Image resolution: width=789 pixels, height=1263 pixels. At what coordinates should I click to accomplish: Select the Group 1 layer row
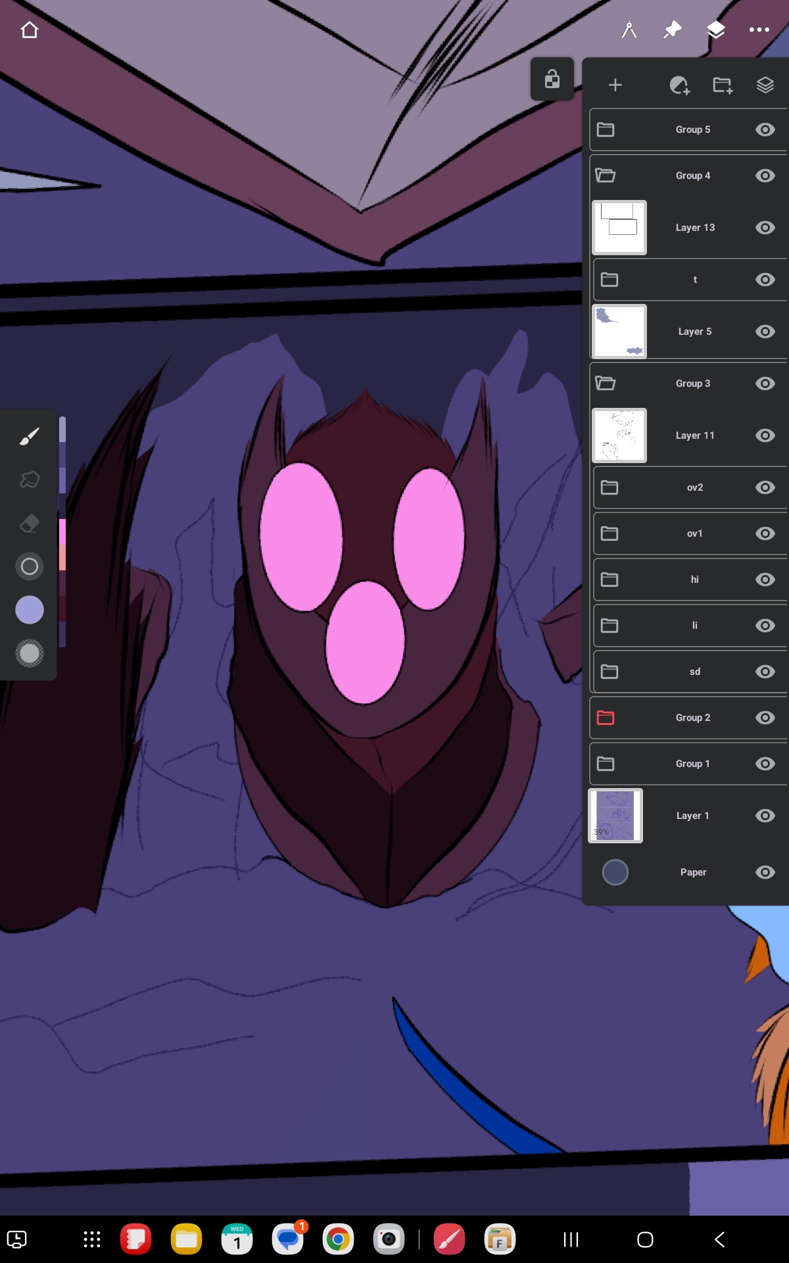coord(692,764)
